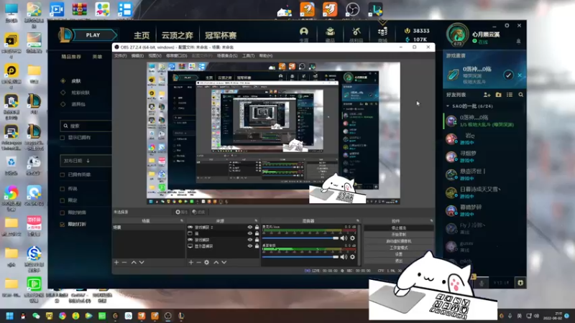Switch to 冠军杯赛 tab in League client
575x323 pixels.
(221, 35)
